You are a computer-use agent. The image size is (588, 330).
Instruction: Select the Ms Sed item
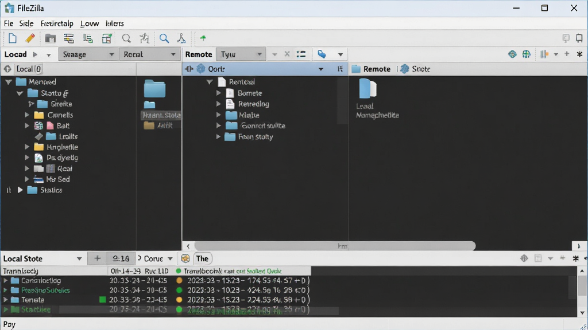[x=58, y=179]
